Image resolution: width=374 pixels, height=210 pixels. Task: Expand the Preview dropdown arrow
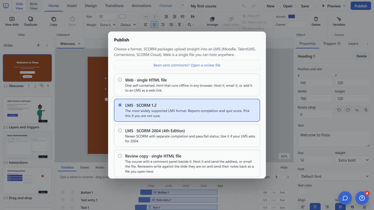coord(344,6)
